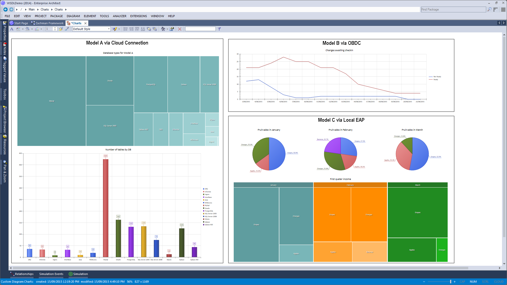507x285 pixels.
Task: Click zoom out minus in status bar
Action: pos(424,282)
